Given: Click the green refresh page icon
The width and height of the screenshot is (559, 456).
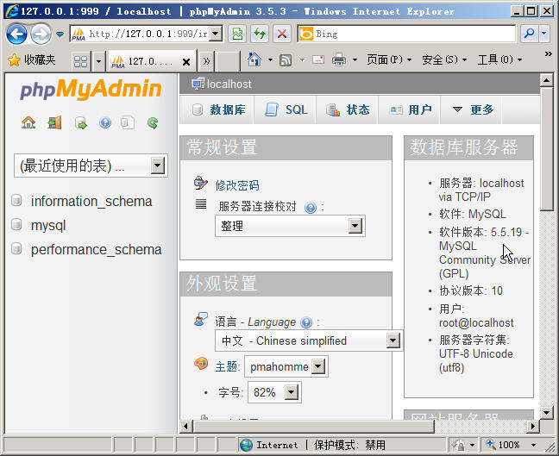Looking at the screenshot, I should [260, 34].
